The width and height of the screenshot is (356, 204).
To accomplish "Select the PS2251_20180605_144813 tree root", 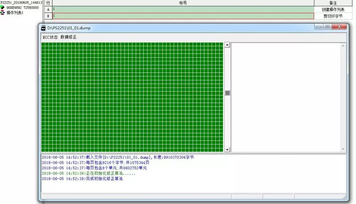I will pos(21,3).
